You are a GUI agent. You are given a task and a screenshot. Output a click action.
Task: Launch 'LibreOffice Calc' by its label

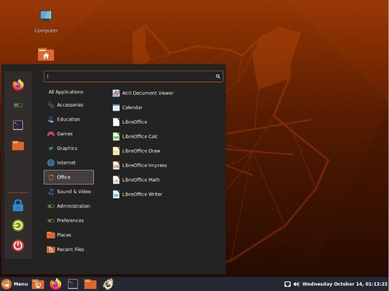point(140,136)
